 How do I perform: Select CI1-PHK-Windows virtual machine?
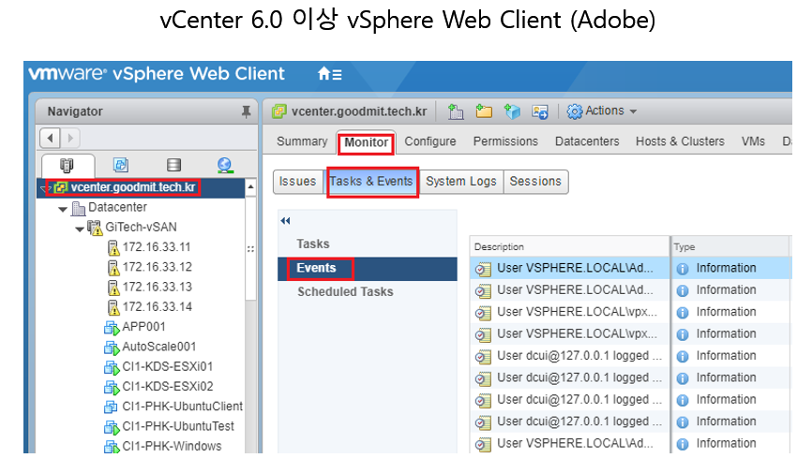pos(172,446)
